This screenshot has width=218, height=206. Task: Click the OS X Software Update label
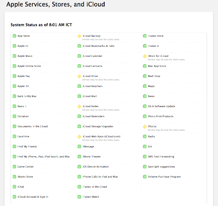161,106
